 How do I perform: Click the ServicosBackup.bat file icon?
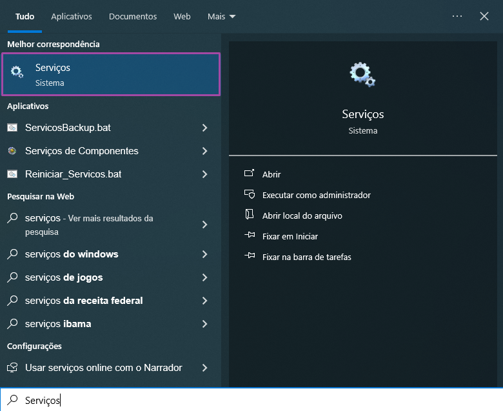pos(12,128)
